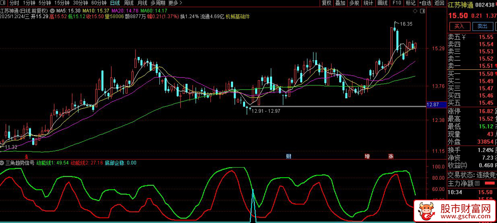Open the 复权 adjustment menu
Screen dimensions: 497x223
tap(326, 3)
